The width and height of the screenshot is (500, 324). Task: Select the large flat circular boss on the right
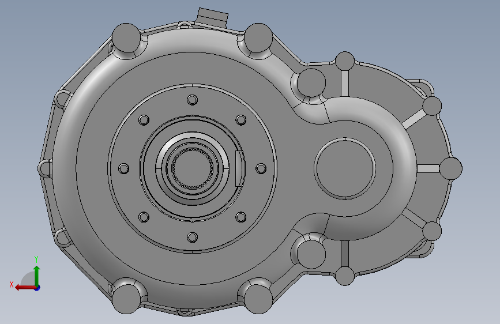click(345, 169)
